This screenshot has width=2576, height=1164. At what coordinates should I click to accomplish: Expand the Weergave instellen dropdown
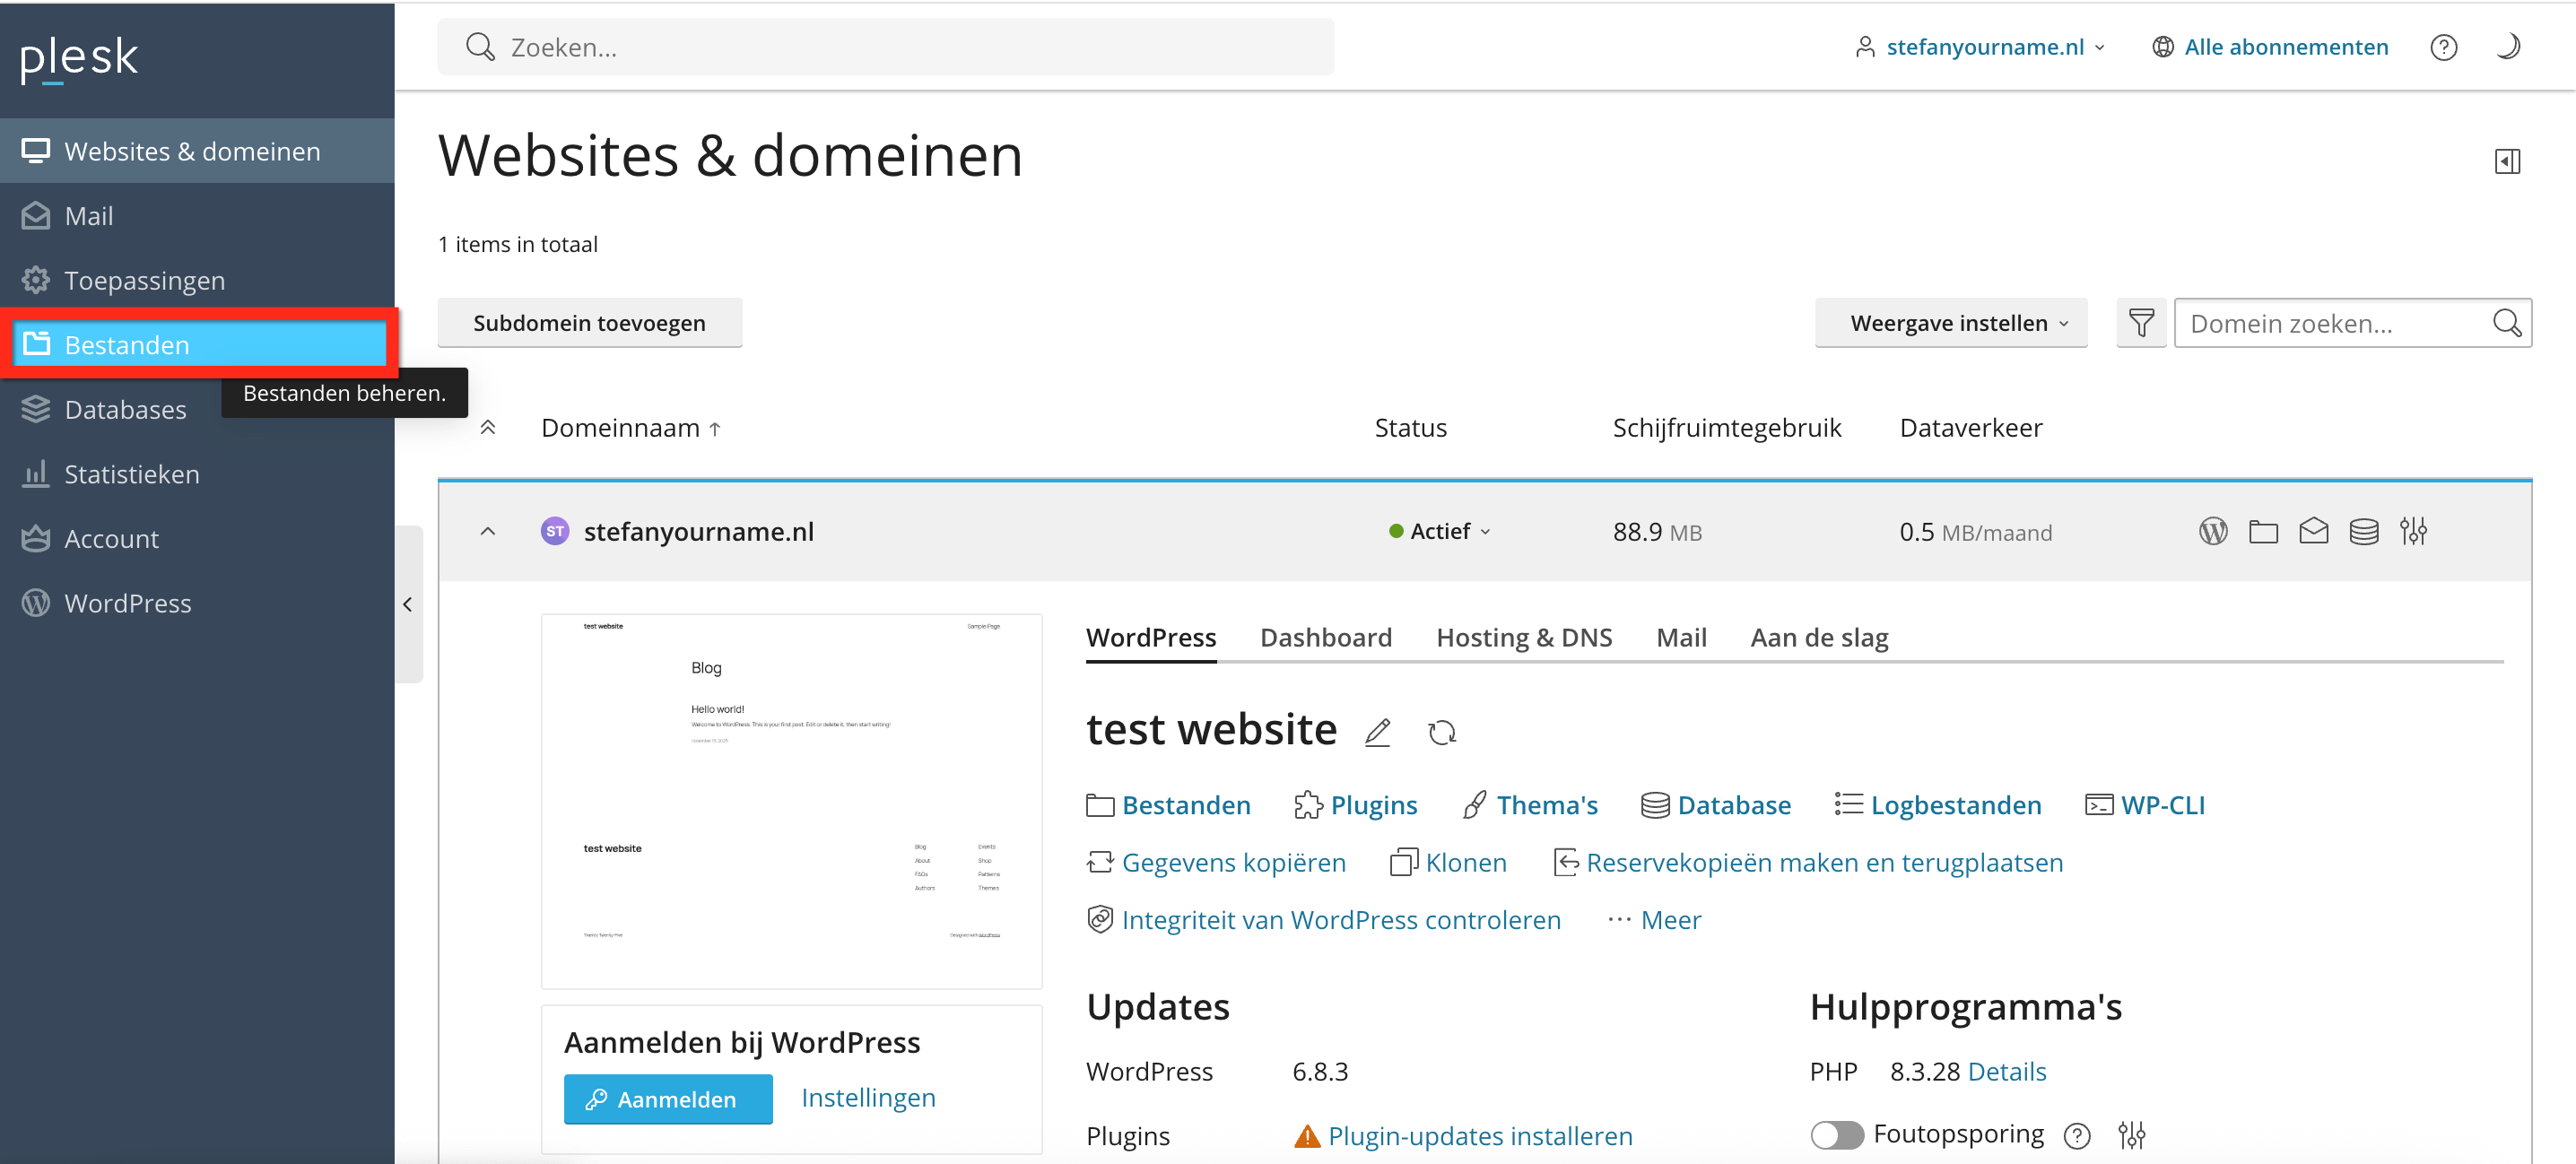tap(1950, 323)
